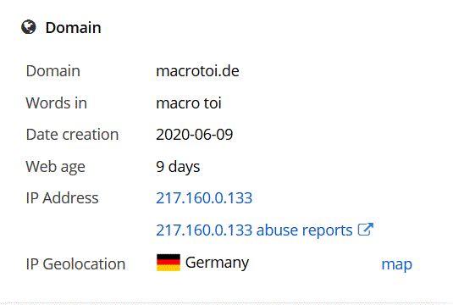Select the 2020-06-09 creation date value
This screenshot has height=305, width=453.
pos(195,135)
